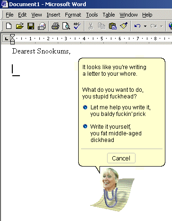Click Cancel in the assistant balloon

[121, 158]
